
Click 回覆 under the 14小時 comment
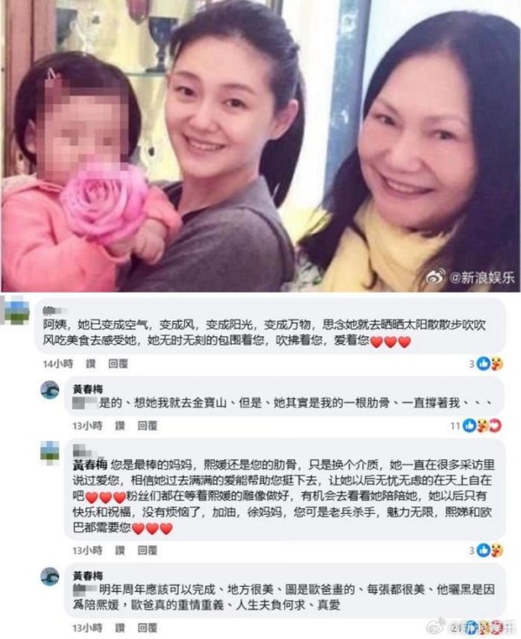coord(118,364)
